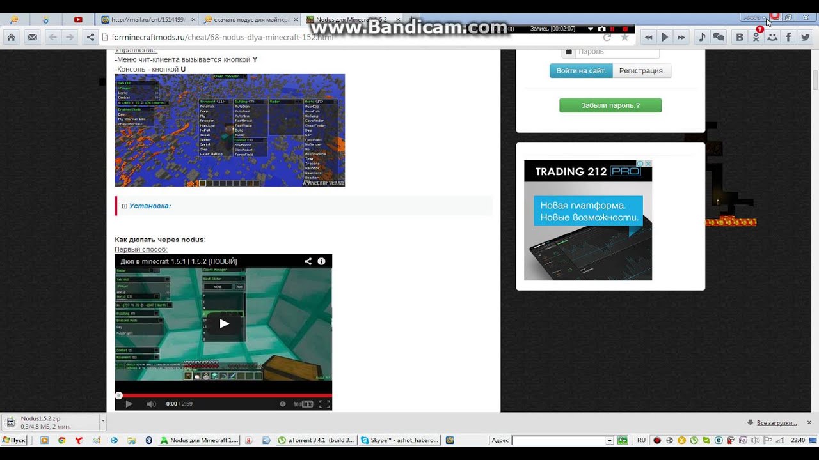Open the music note icon
The width and height of the screenshot is (819, 460).
point(702,37)
